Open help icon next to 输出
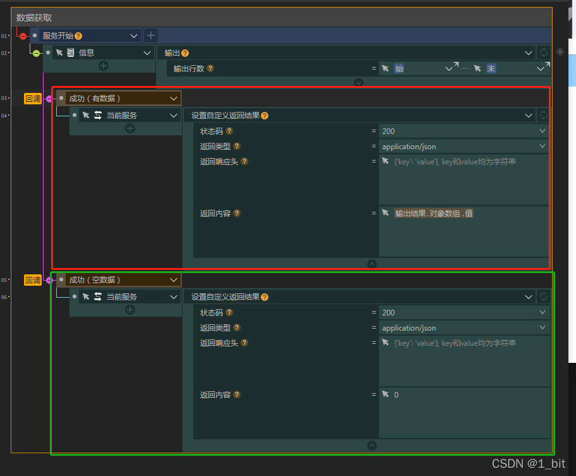 185,53
